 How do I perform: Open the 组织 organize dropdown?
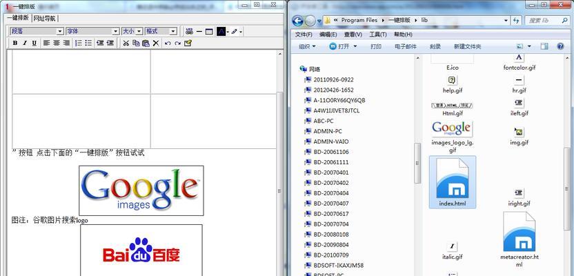point(307,46)
